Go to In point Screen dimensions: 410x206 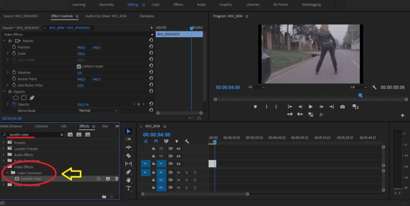tap(290, 107)
